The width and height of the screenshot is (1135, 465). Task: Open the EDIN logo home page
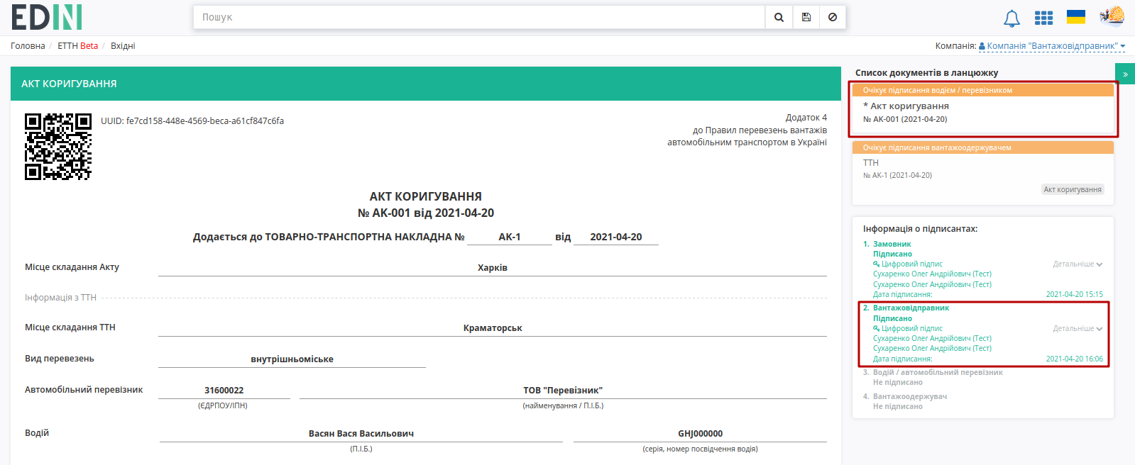click(x=47, y=17)
